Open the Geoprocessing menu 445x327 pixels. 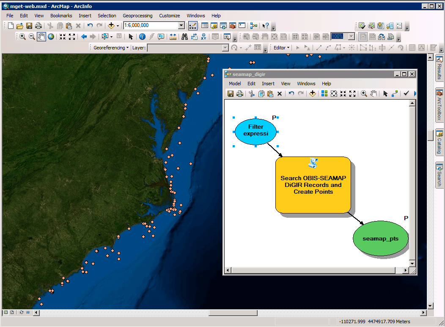coord(137,16)
